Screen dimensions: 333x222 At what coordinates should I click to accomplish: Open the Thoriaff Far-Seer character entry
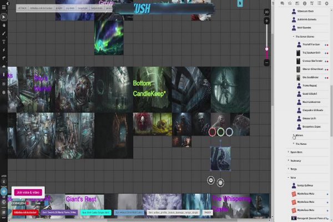312,44
